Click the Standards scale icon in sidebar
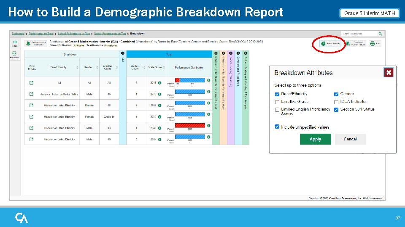Screen dimensions: 405x227 click(14, 54)
